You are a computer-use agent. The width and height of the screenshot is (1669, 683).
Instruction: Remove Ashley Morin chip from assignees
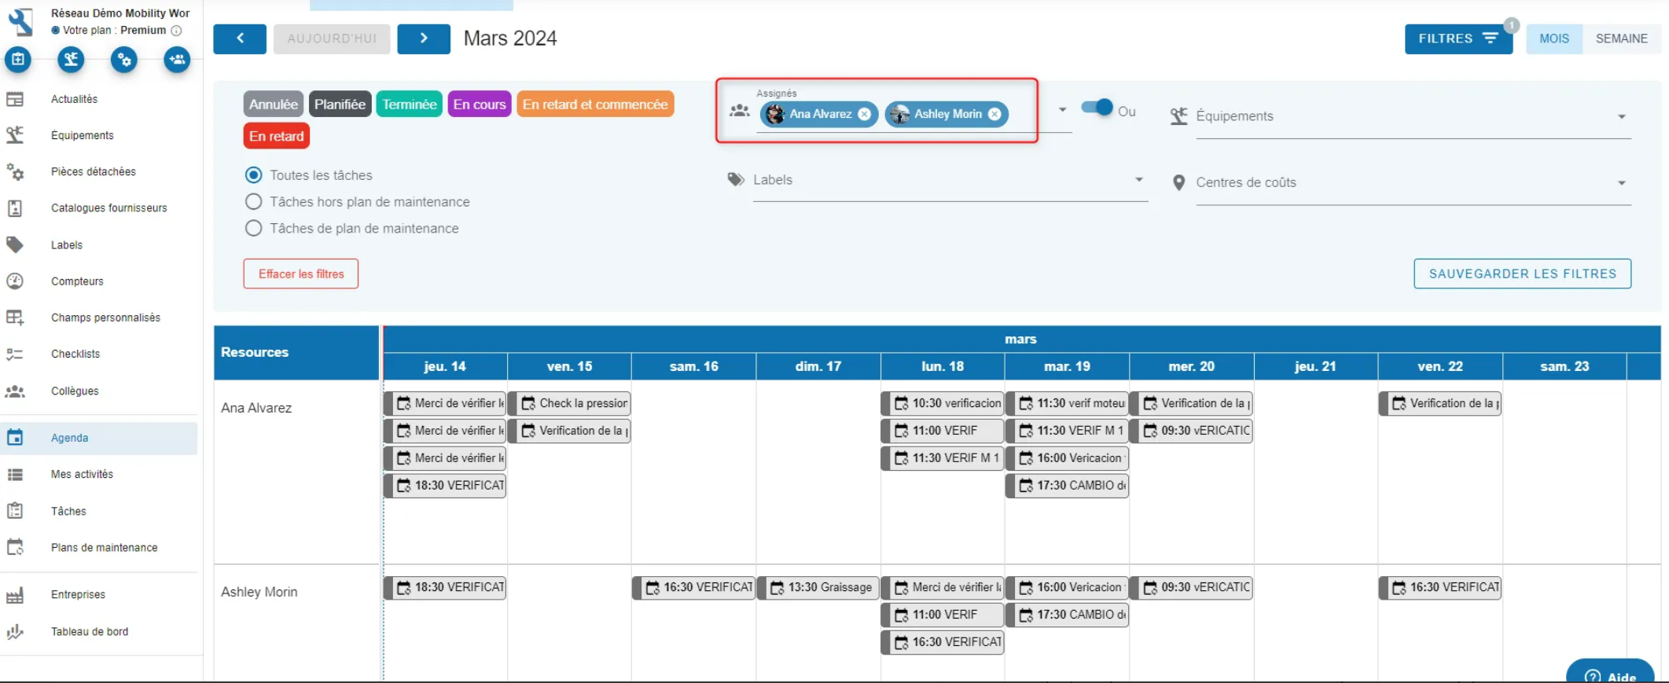[x=994, y=114]
